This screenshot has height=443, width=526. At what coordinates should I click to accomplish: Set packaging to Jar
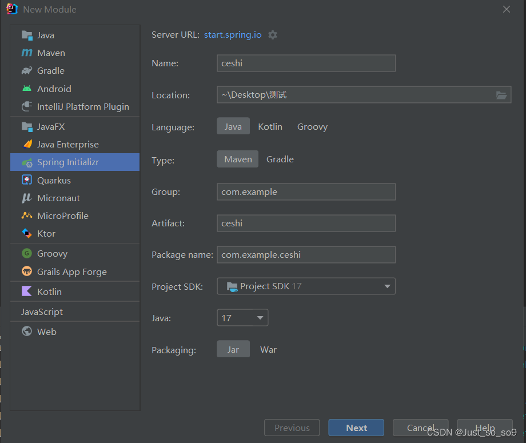pyautogui.click(x=233, y=349)
